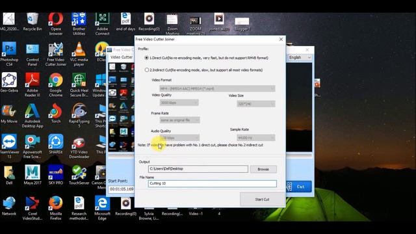Open the Video Size dropdown
This screenshot has width=416, height=234.
point(255,104)
